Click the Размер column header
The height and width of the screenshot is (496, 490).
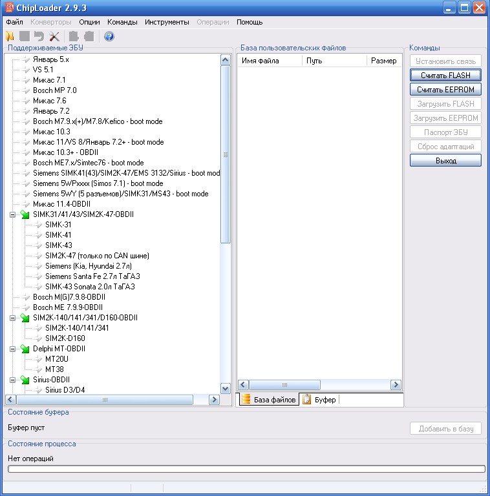[383, 61]
